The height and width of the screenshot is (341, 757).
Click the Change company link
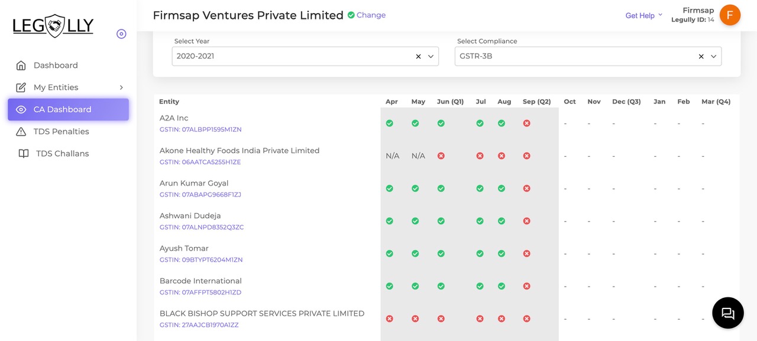click(x=371, y=15)
